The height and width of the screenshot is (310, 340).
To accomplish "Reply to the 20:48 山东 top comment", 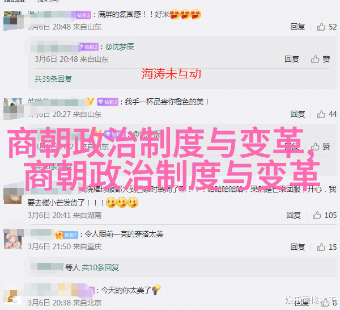I will tap(297, 27).
